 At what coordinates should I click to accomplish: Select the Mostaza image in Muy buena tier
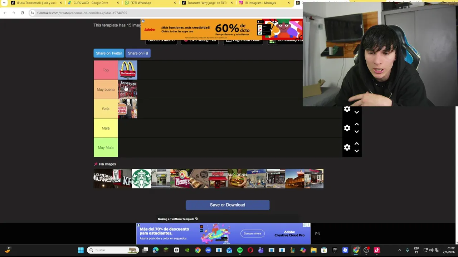(127, 89)
